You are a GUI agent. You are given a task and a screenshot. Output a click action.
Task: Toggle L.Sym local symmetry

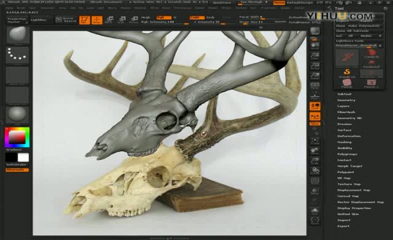click(315, 116)
